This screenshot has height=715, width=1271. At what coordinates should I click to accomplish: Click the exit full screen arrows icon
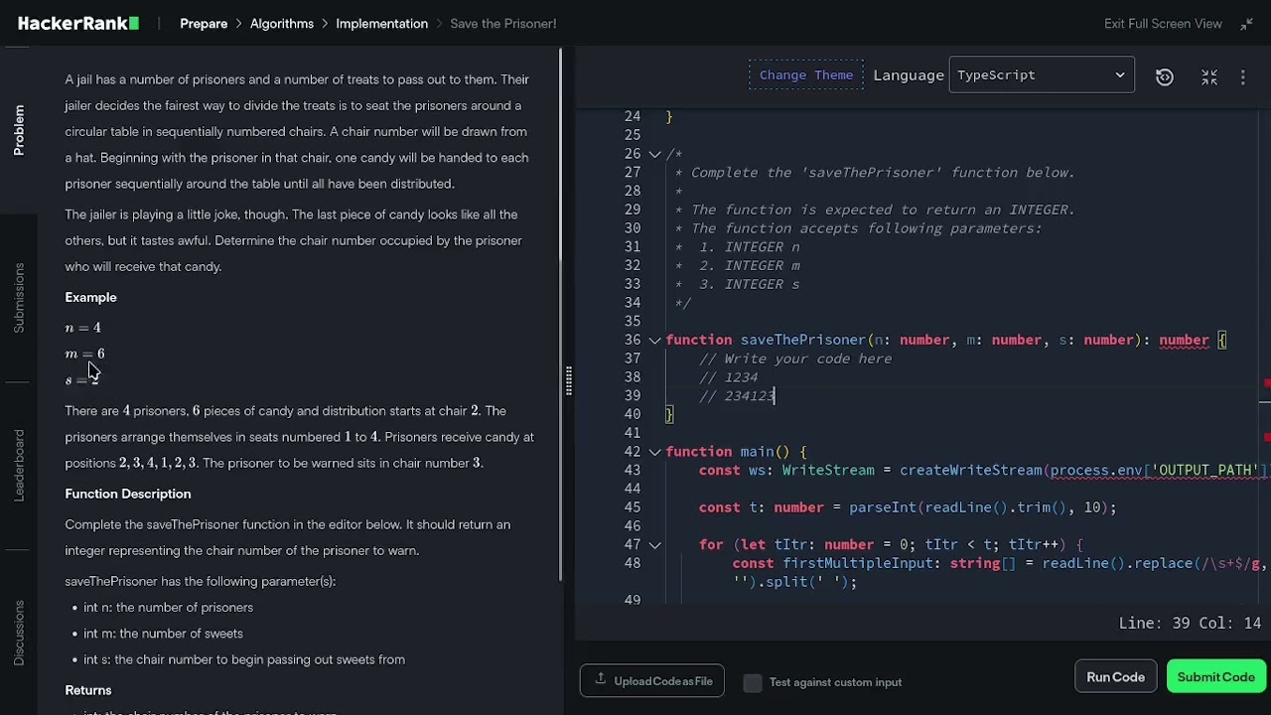pos(1246,24)
